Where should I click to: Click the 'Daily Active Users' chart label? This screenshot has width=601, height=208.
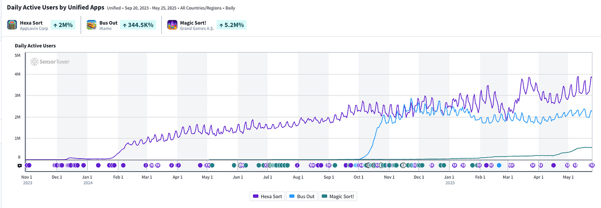(x=35, y=46)
